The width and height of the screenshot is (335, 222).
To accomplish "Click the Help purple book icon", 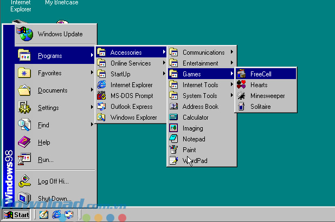I will tap(24, 142).
